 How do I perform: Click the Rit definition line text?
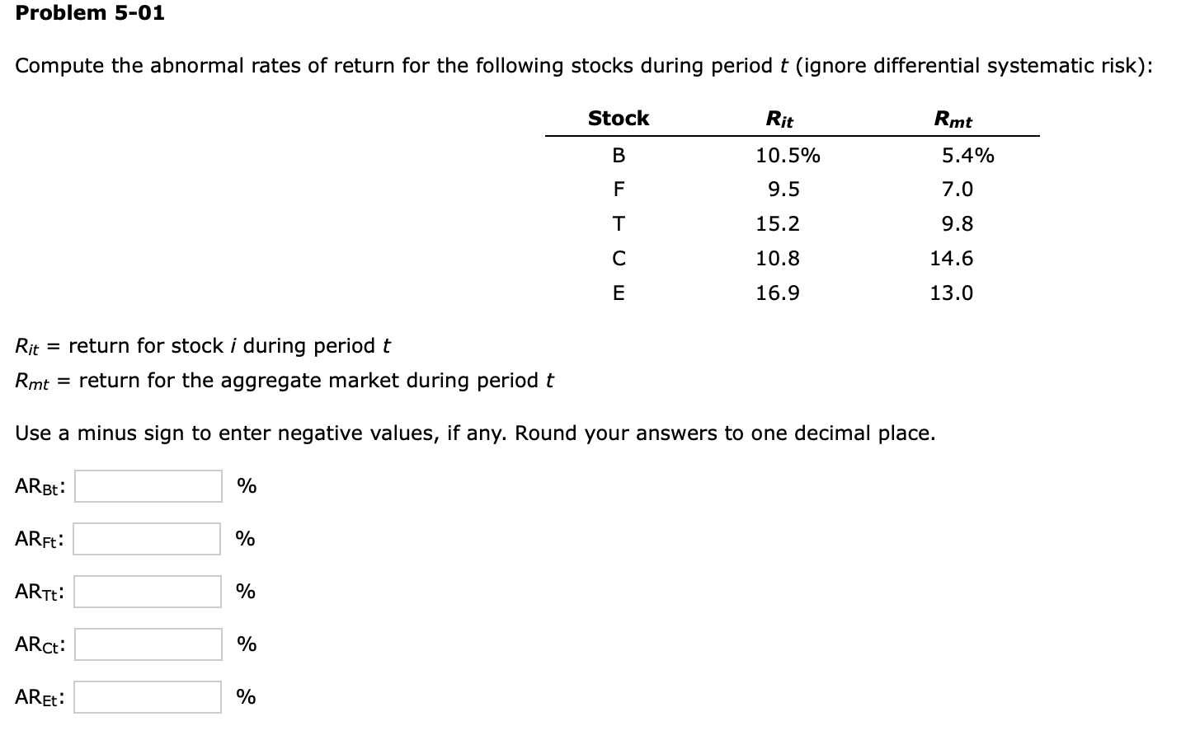tap(203, 346)
